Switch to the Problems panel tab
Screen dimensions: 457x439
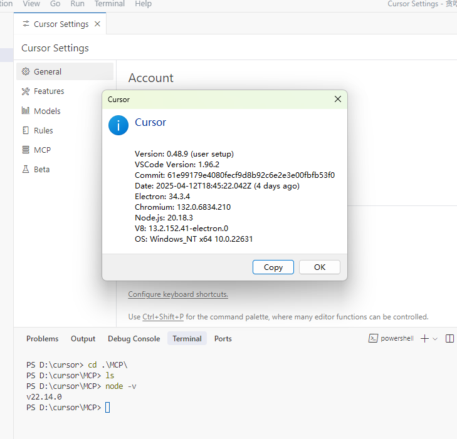[x=42, y=339]
